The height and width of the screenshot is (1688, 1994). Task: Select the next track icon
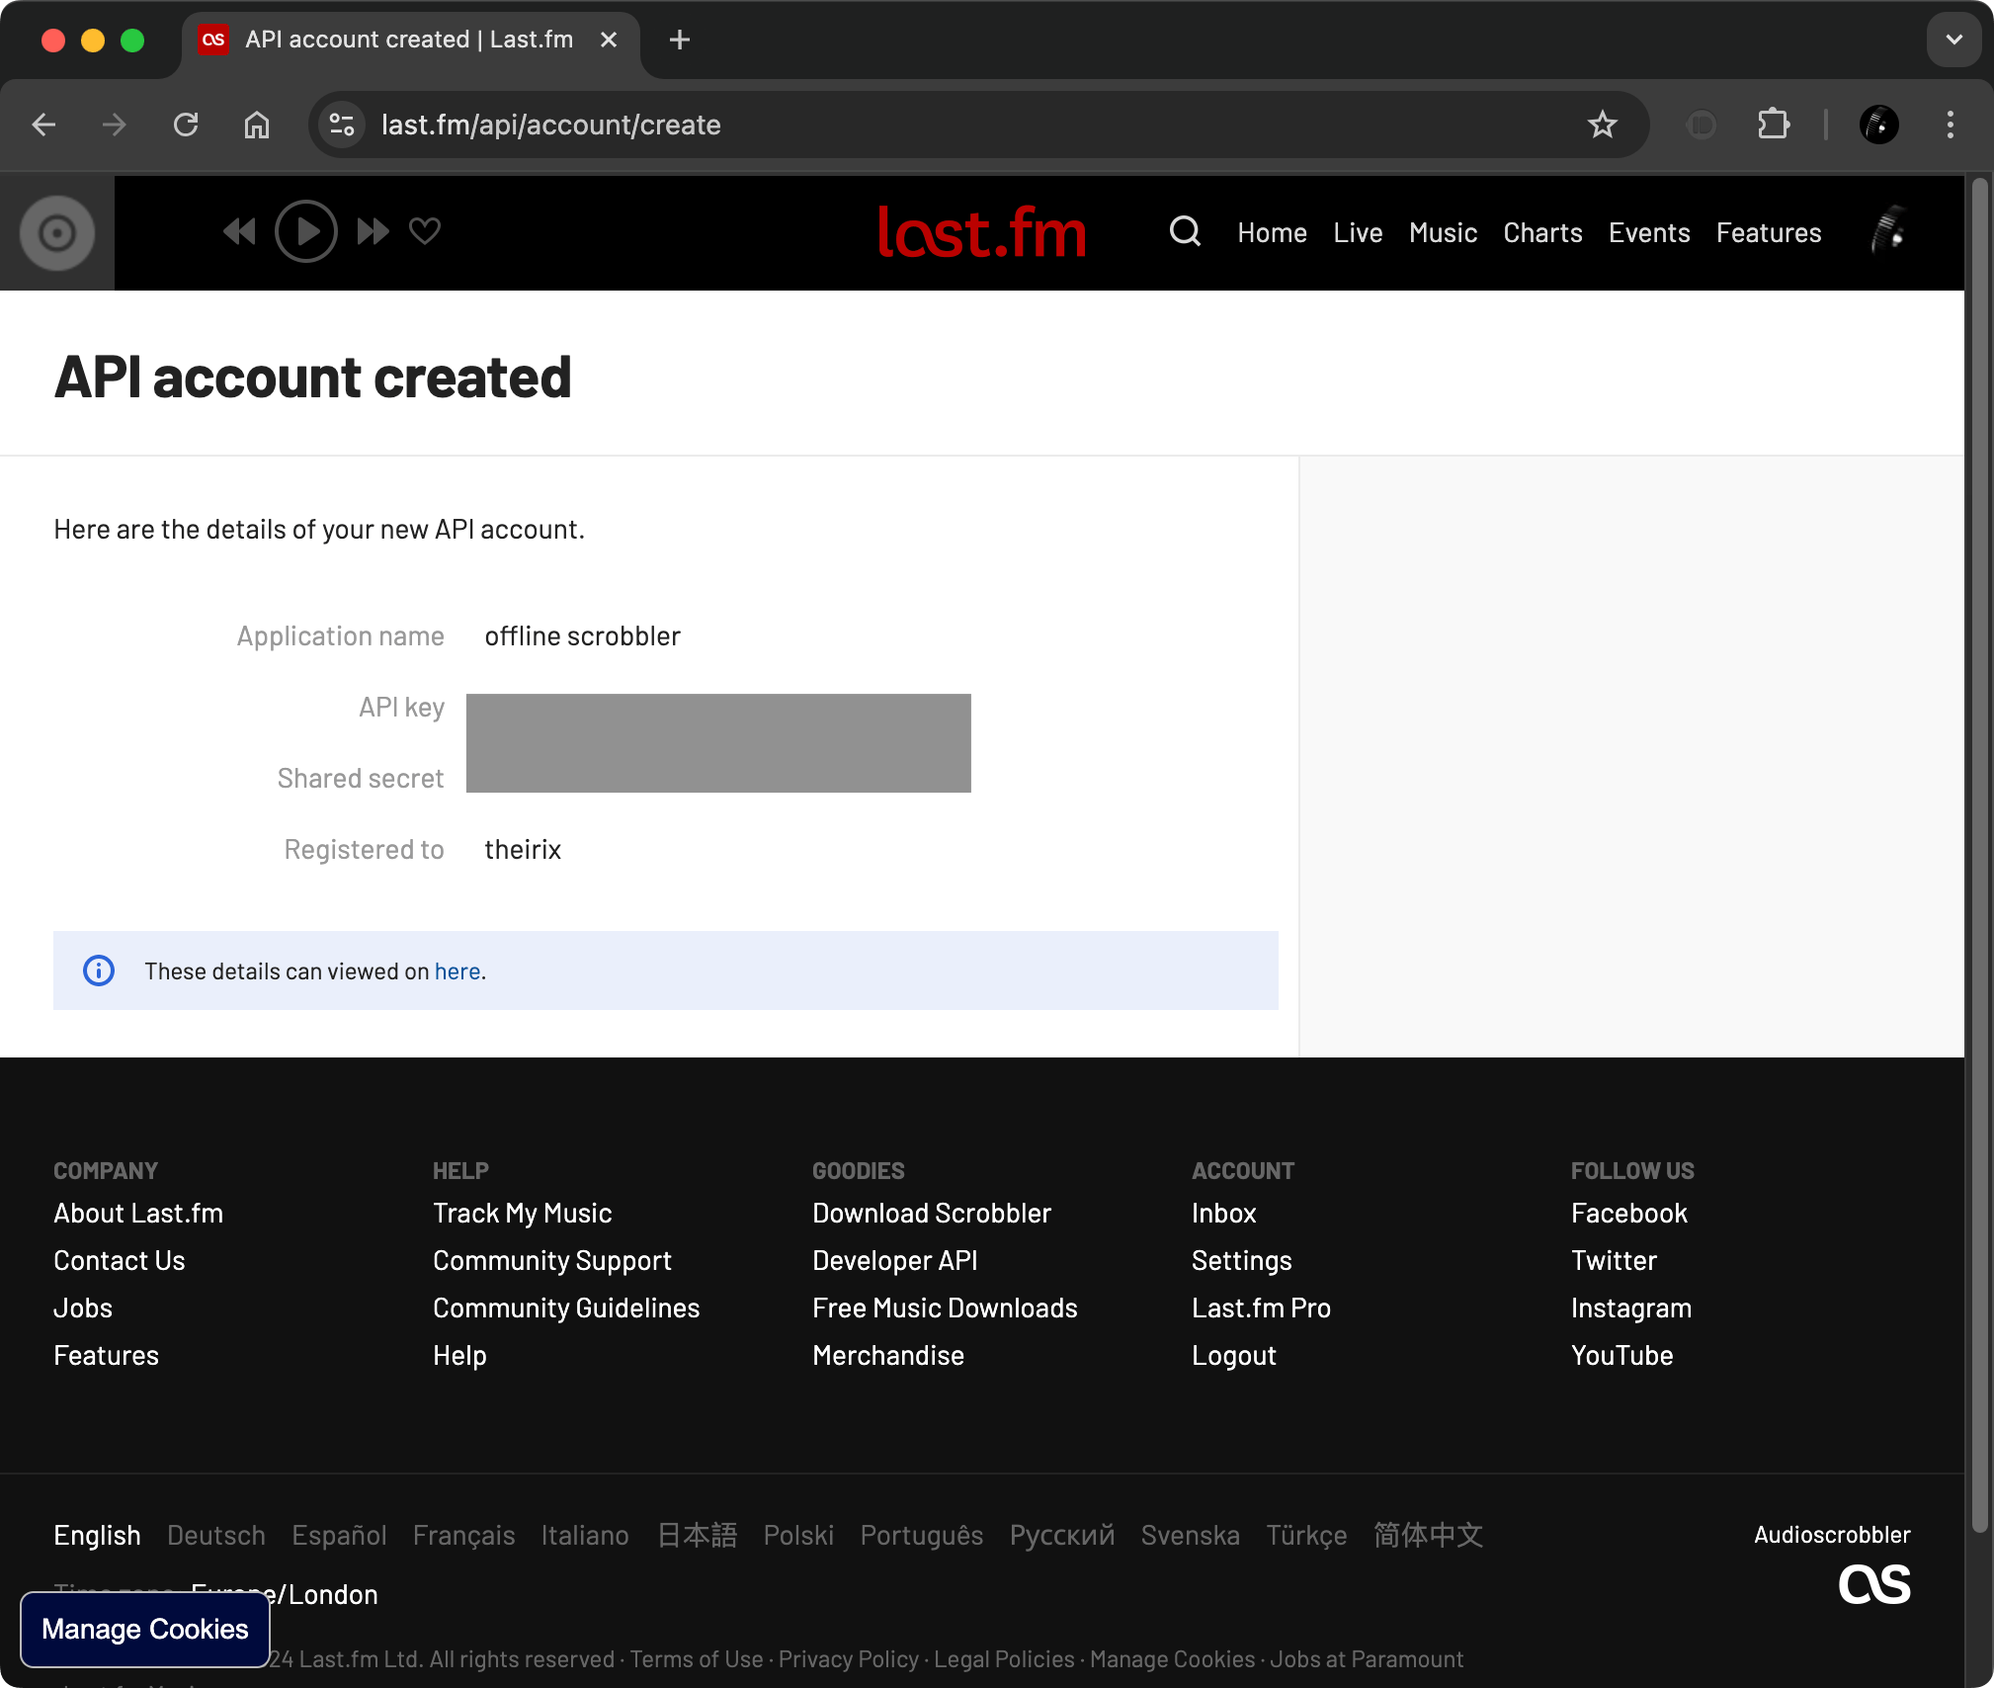coord(373,231)
